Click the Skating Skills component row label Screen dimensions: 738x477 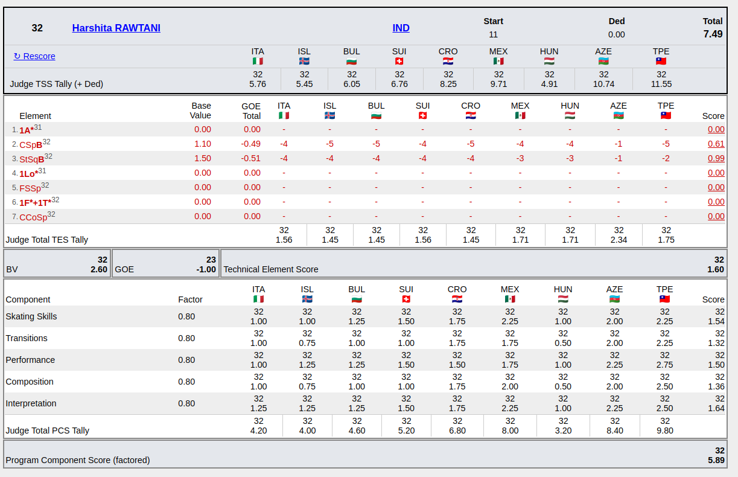(31, 316)
